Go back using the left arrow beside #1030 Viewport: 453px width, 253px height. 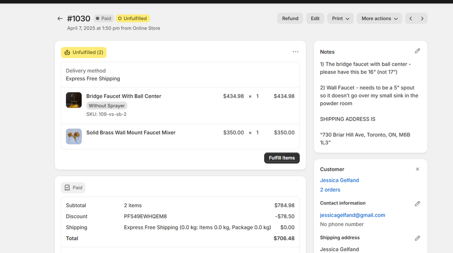[60, 19]
